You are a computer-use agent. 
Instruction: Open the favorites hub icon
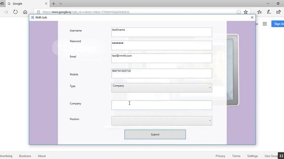pyautogui.click(x=259, y=12)
